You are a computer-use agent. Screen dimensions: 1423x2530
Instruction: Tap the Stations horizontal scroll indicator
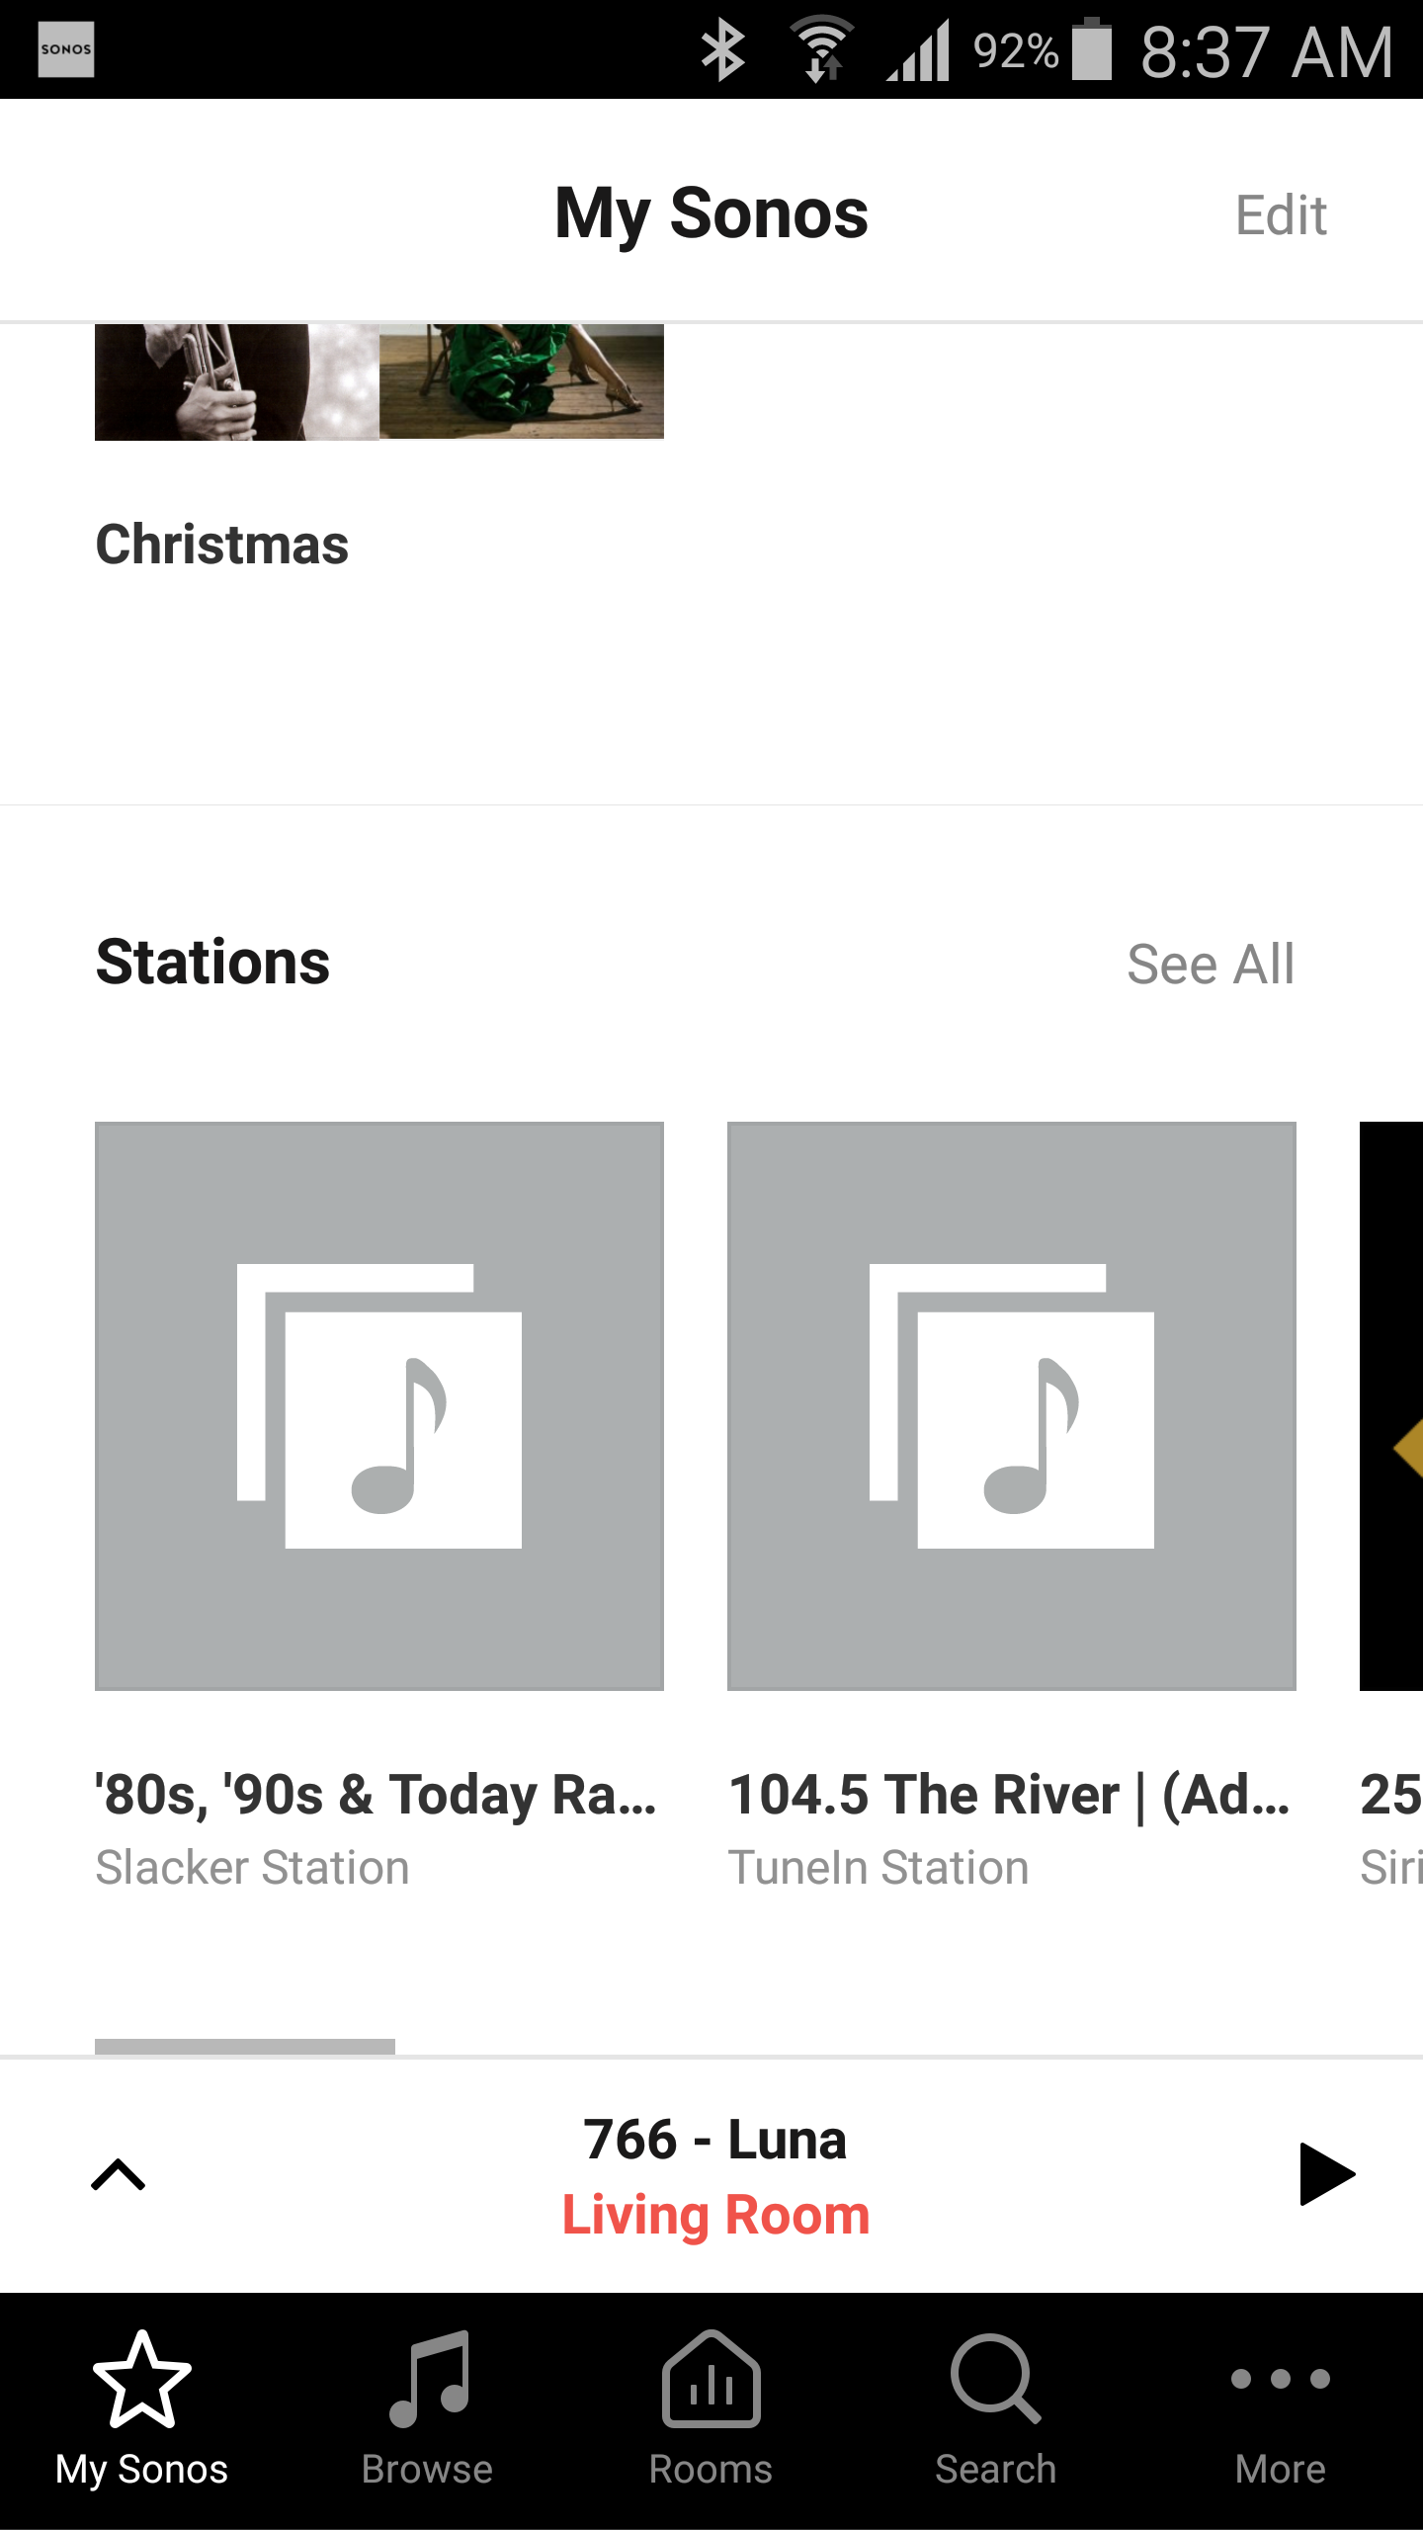(x=245, y=2046)
